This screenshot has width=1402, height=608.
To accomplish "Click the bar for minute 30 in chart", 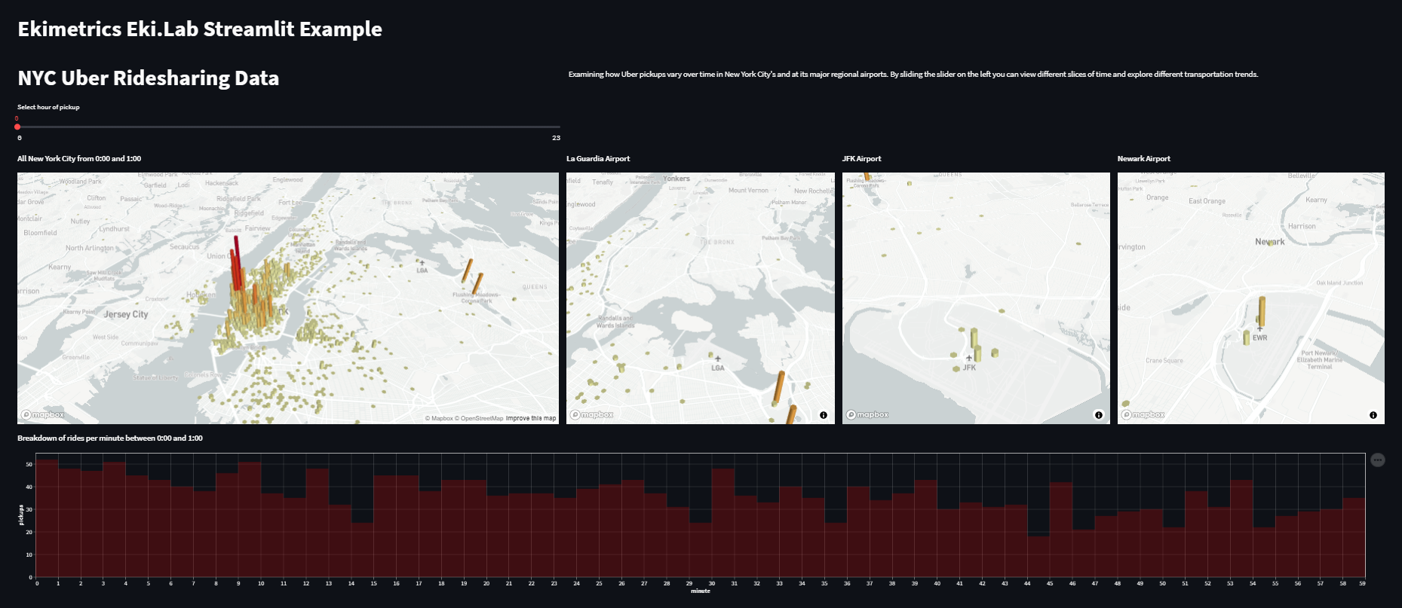I will (723, 523).
